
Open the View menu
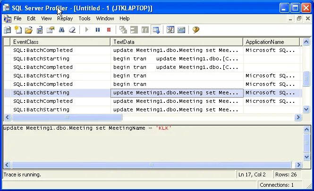[46, 18]
